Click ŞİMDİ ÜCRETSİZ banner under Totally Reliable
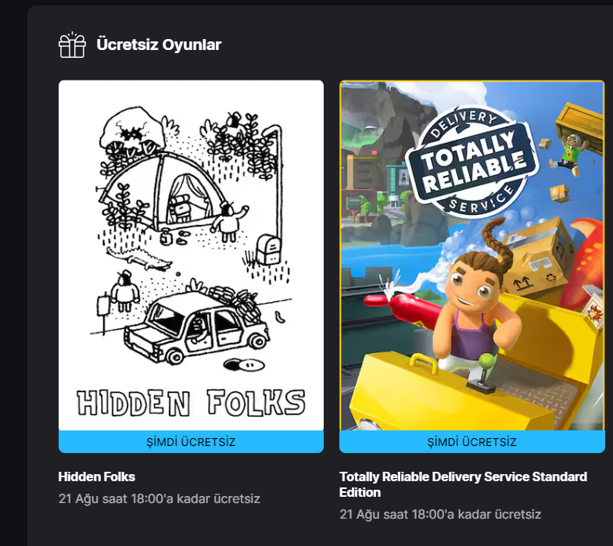613x546 pixels. click(472, 442)
